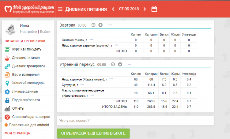Open Дневник тренировок in sidebar

[x=28, y=66]
